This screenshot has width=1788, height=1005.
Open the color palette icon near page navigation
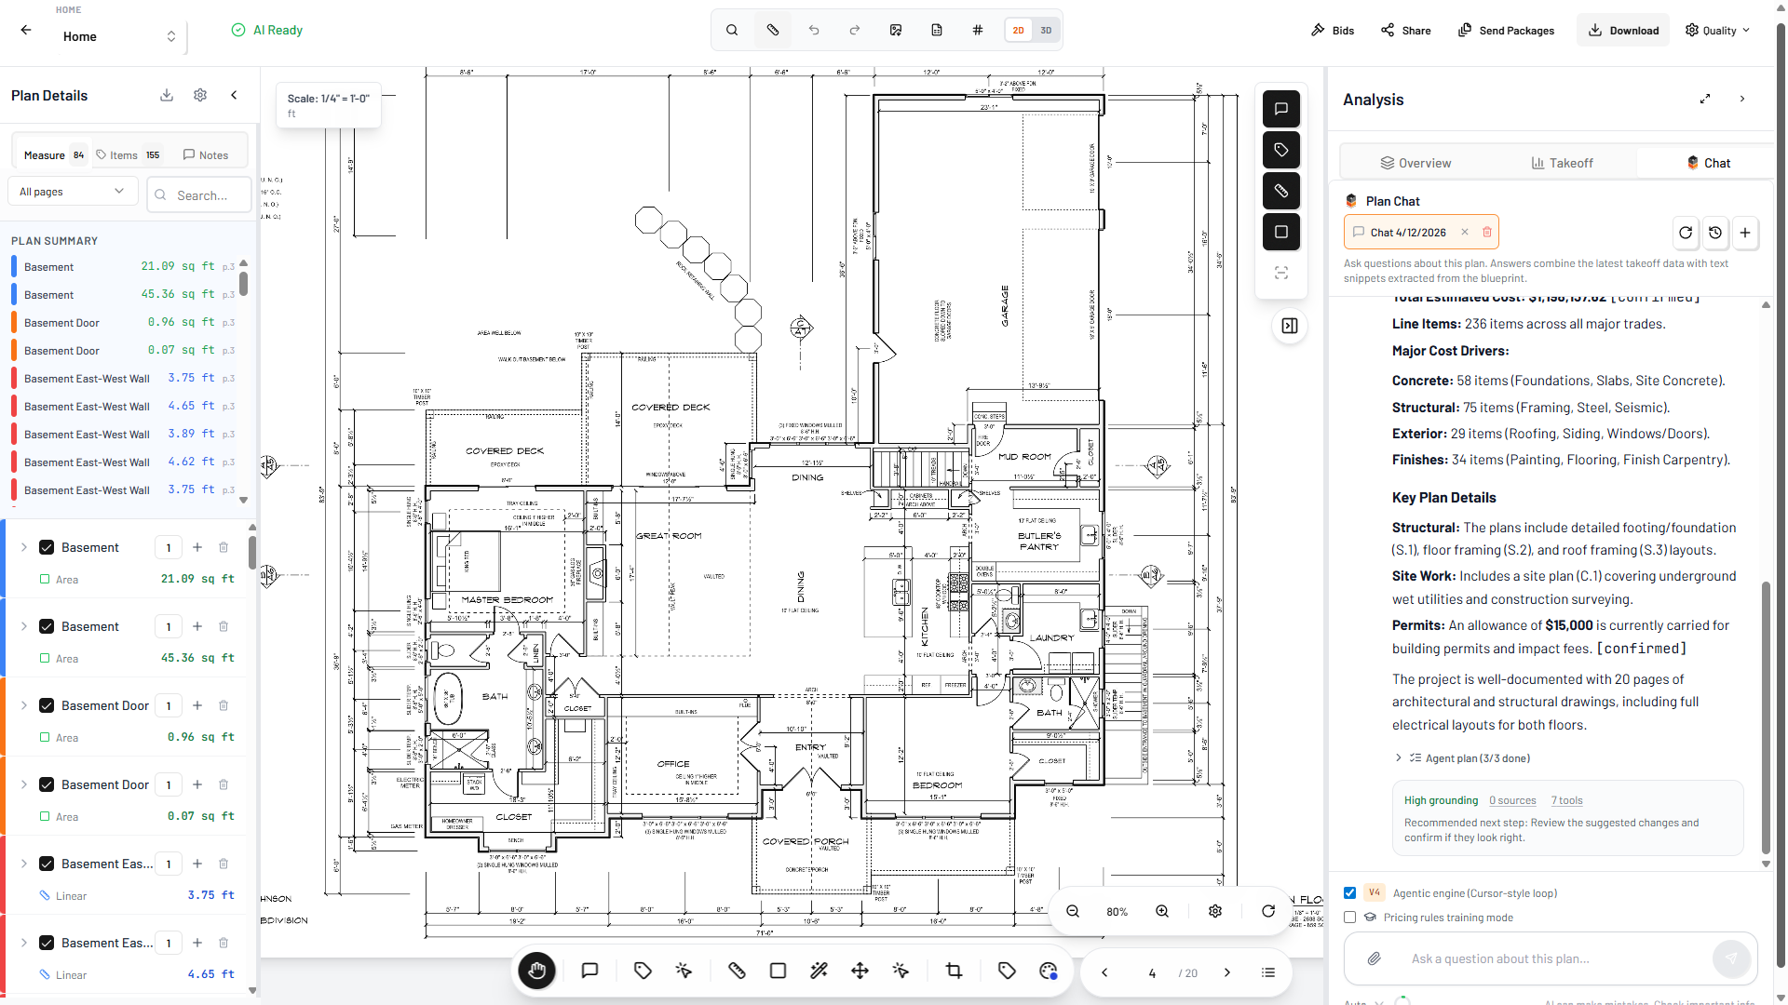(1048, 971)
